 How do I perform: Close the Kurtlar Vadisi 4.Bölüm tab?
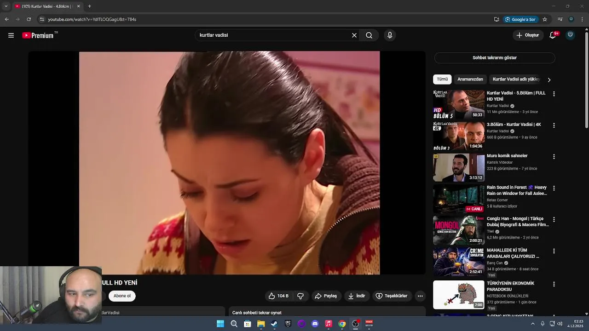[x=78, y=6]
